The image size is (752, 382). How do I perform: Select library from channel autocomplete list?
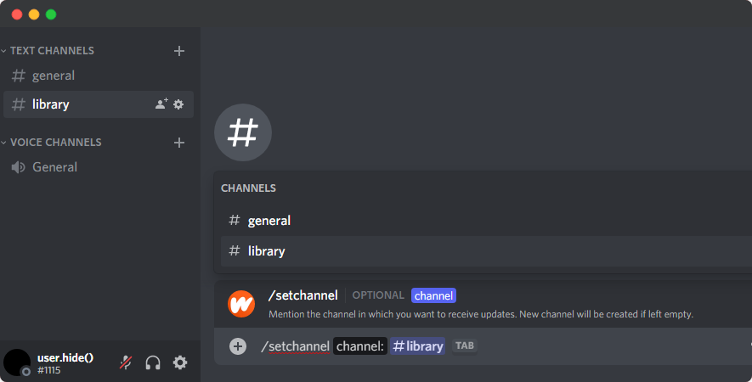tap(266, 251)
